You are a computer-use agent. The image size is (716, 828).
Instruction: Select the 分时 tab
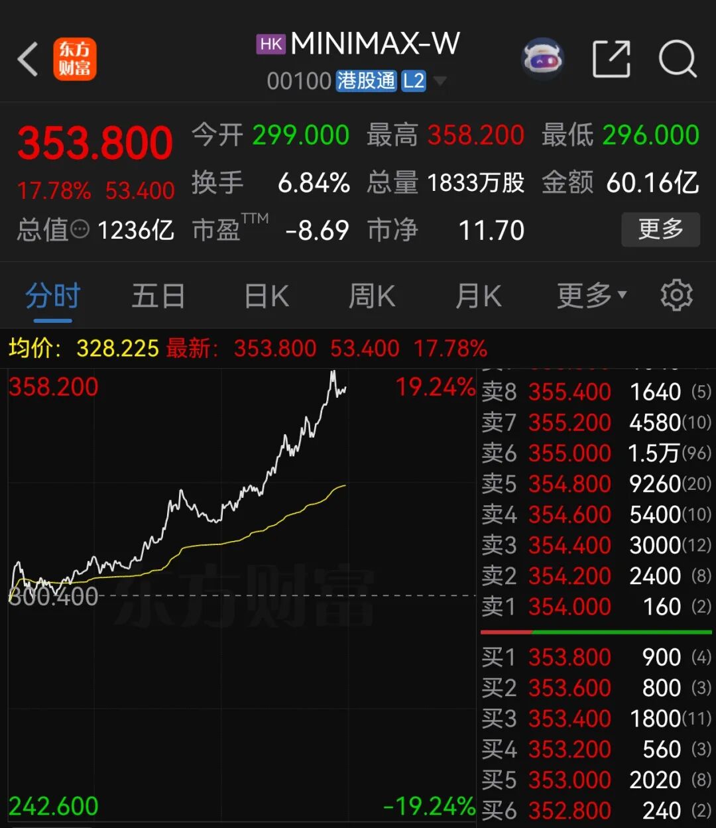[52, 296]
